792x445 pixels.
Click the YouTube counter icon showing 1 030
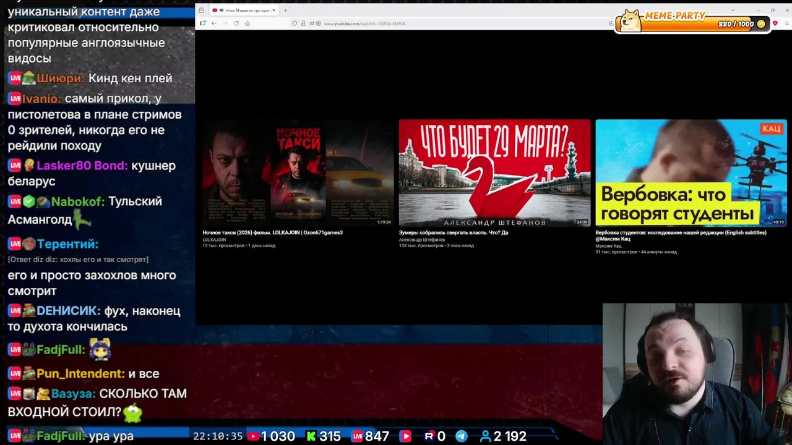coord(253,436)
